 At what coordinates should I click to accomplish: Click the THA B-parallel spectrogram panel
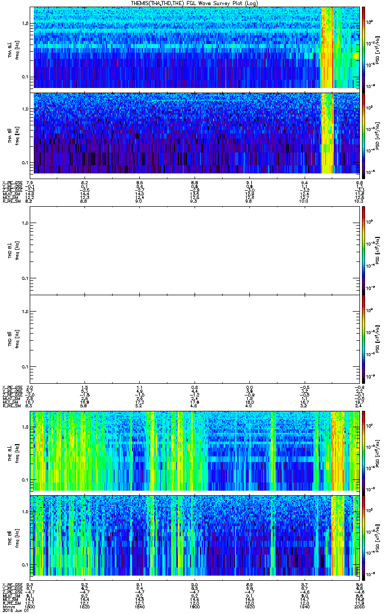coord(197,133)
